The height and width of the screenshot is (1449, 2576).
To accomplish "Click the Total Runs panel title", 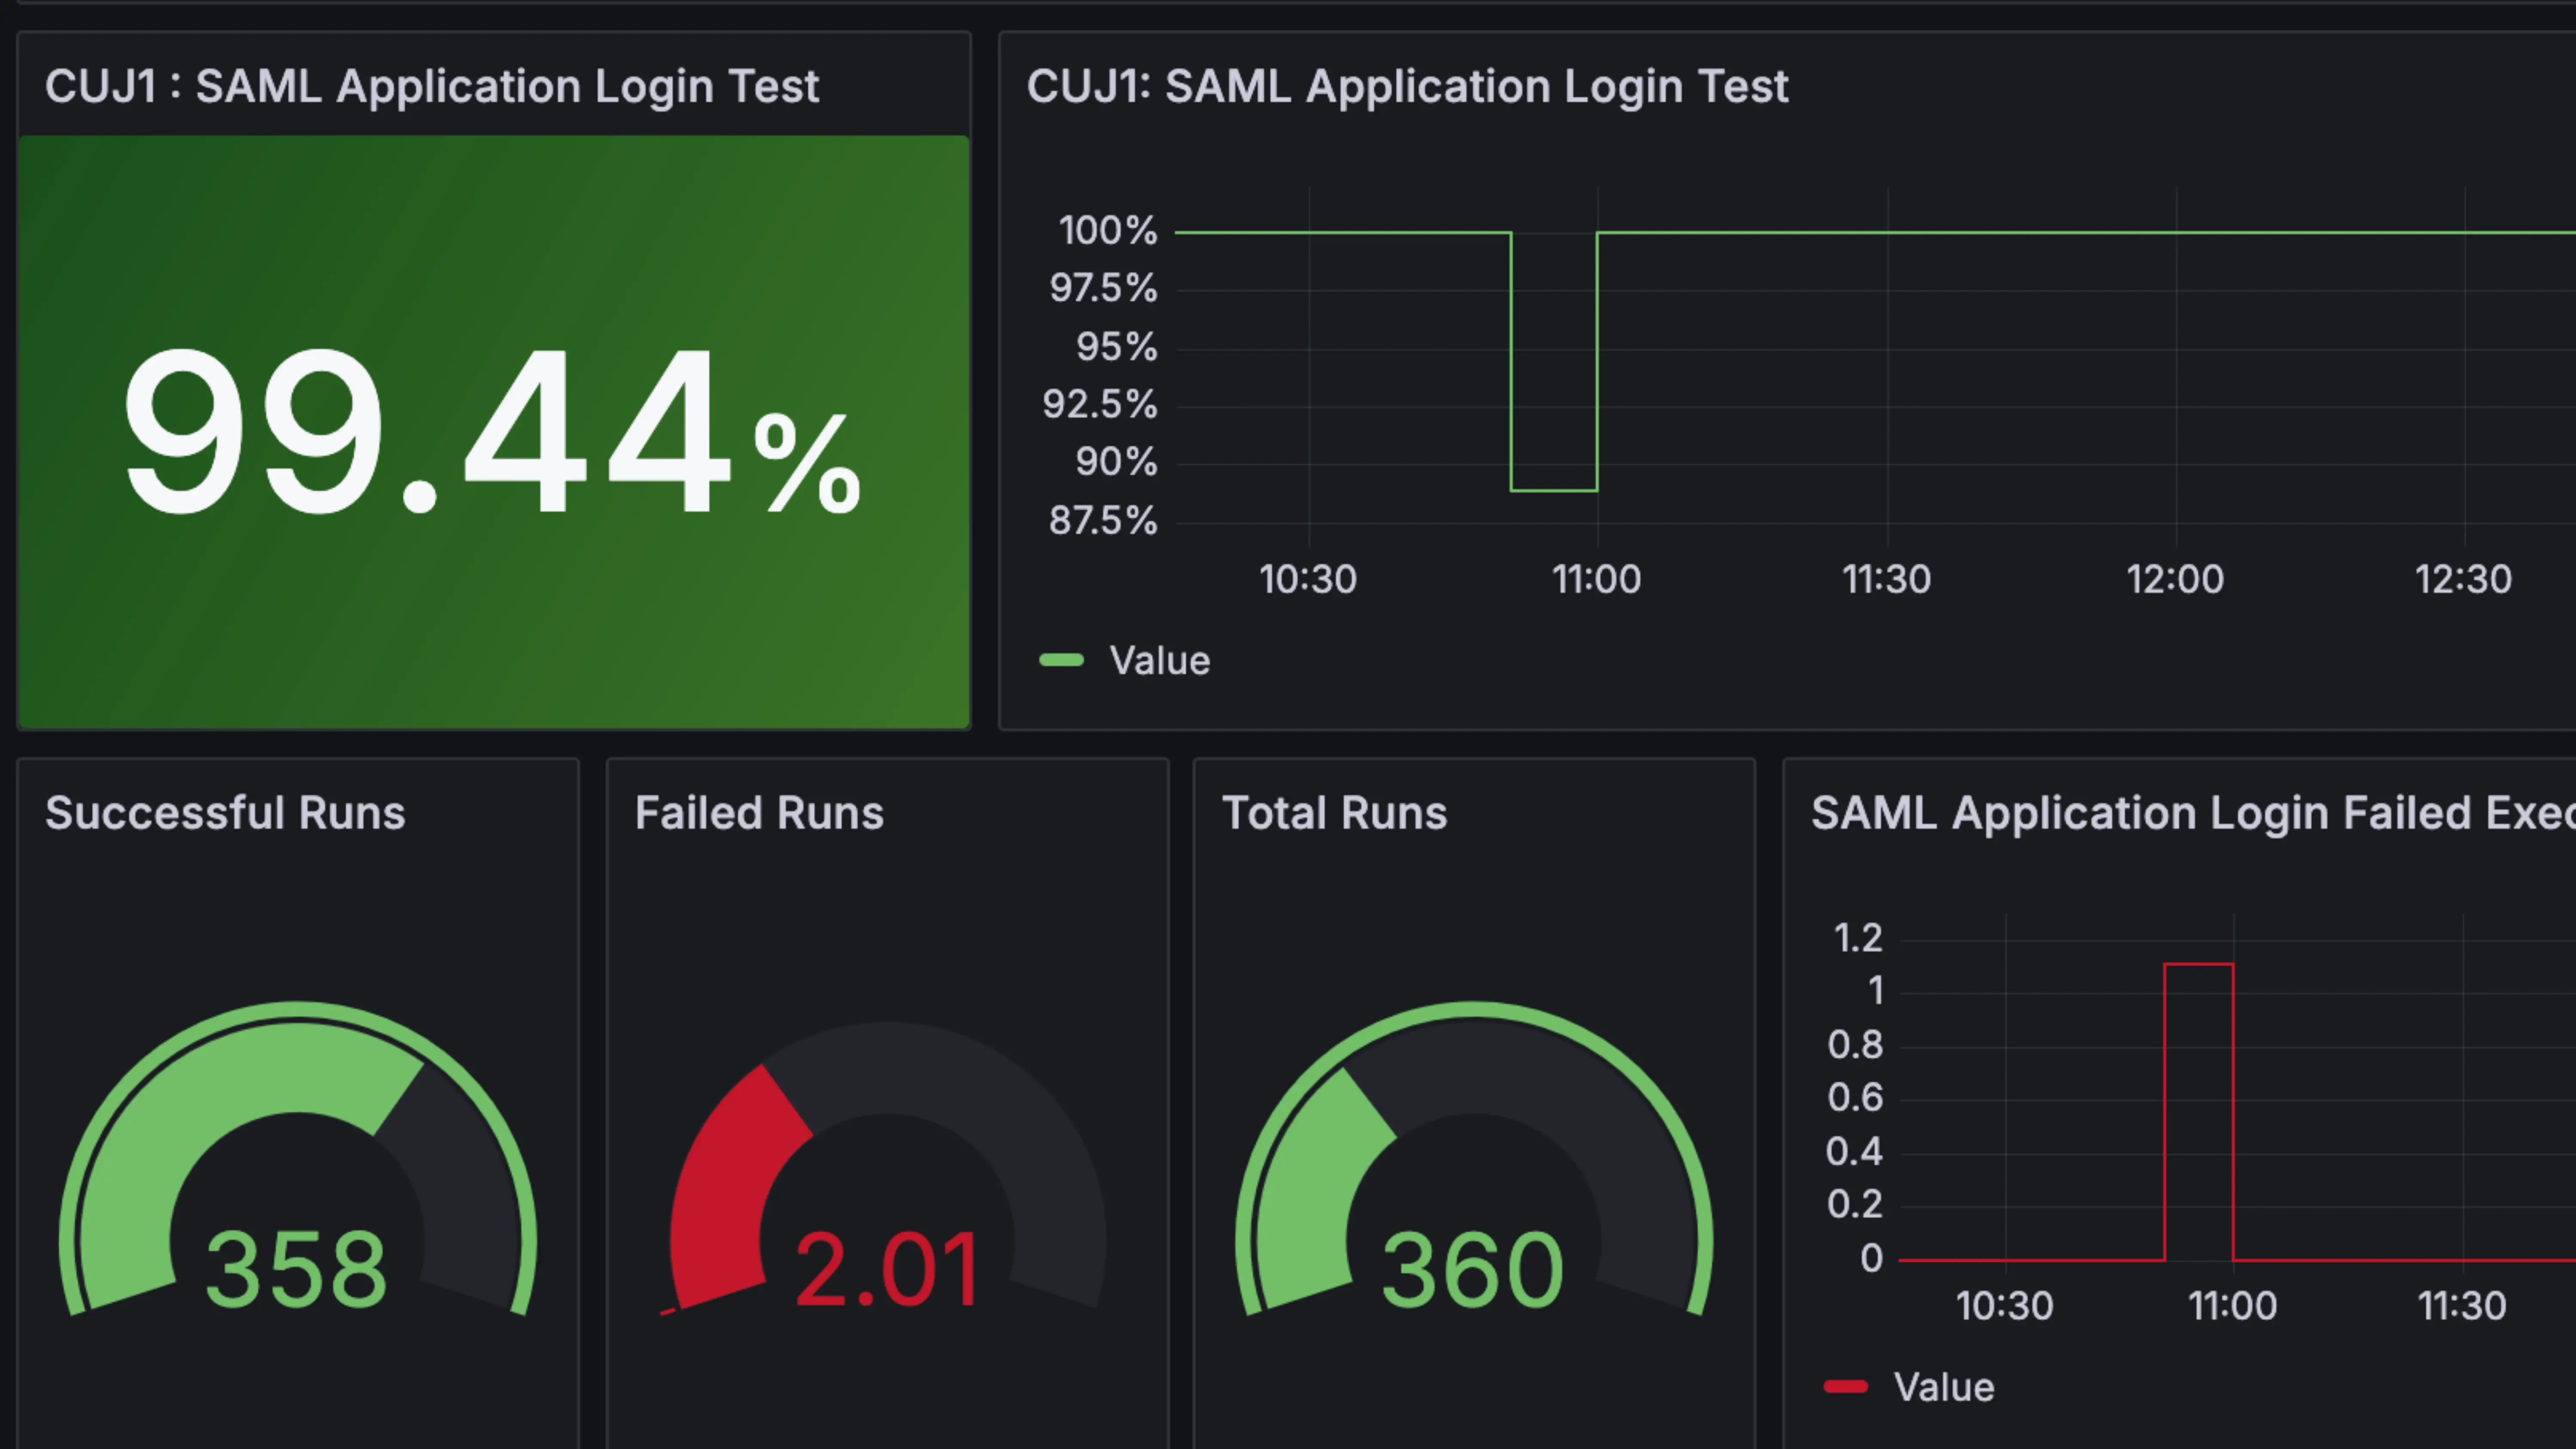I will (1334, 813).
